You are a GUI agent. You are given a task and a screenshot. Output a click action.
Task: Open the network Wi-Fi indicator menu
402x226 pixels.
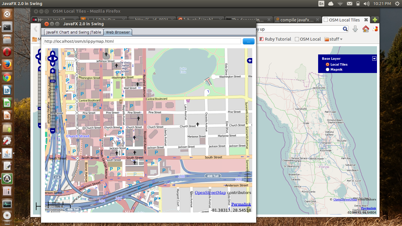click(340, 4)
